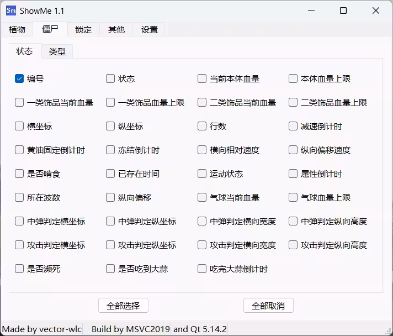Go to the 设置 tab
393x336 pixels.
[150, 30]
